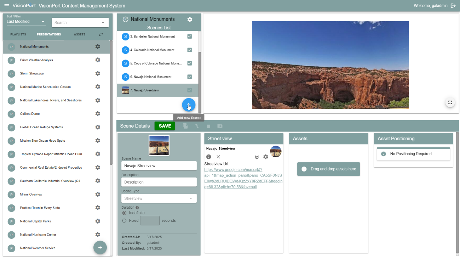The height and width of the screenshot is (259, 460).
Task: Click the green SAVE button
Action: point(165,126)
